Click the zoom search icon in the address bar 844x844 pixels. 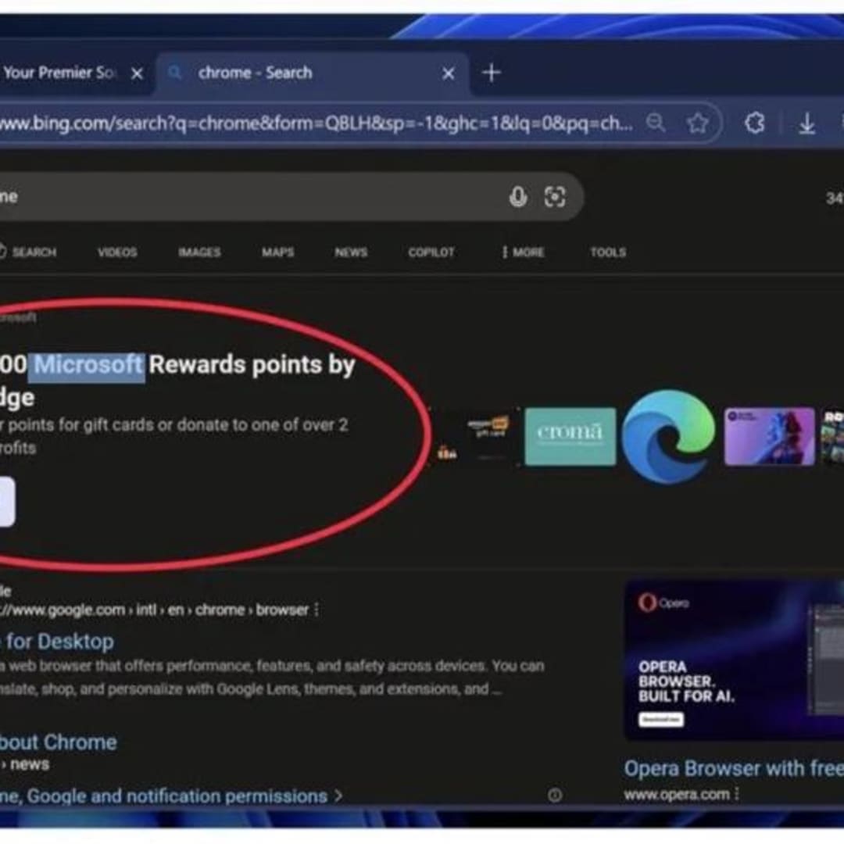pyautogui.click(x=656, y=123)
